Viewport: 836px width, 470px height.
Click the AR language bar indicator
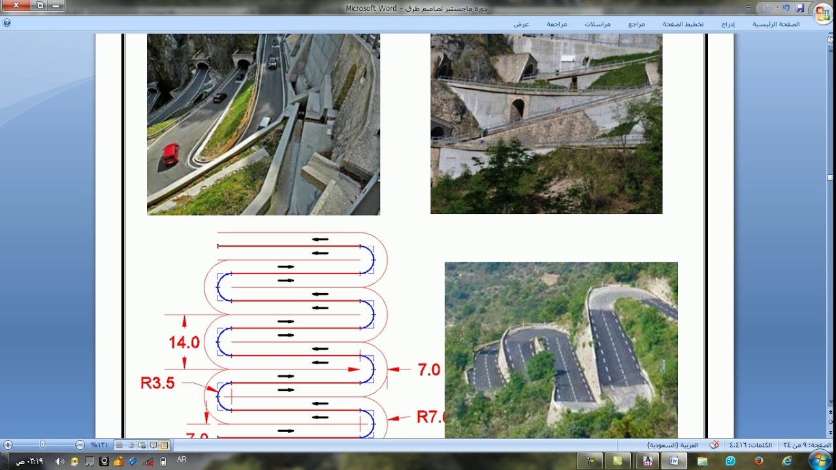(182, 460)
